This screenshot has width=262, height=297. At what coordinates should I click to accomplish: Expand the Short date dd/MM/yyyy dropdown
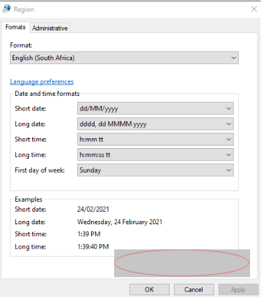pyautogui.click(x=155, y=108)
